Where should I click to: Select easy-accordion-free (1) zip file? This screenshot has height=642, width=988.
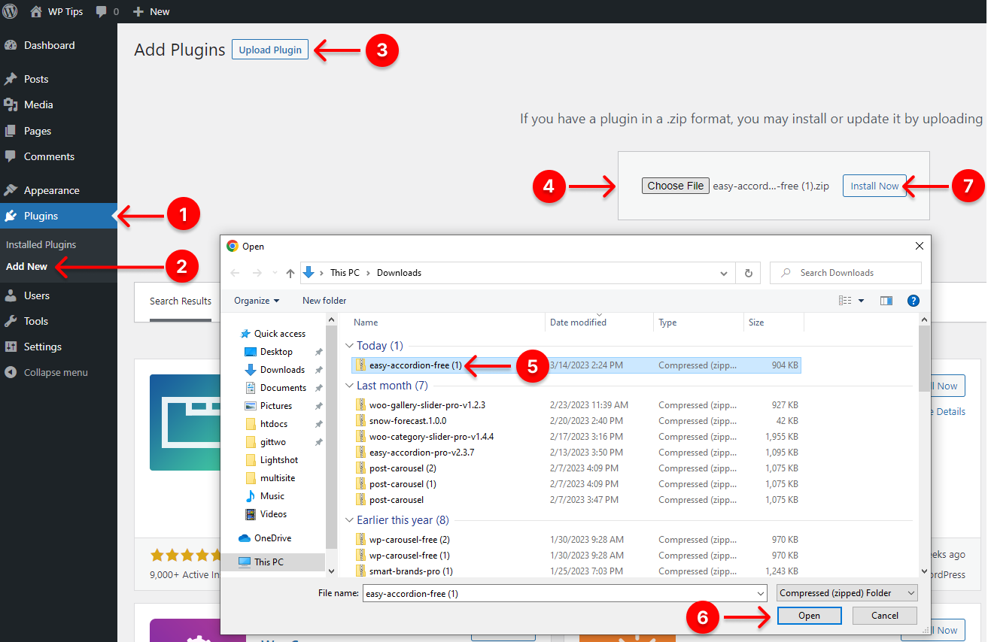click(576, 365)
